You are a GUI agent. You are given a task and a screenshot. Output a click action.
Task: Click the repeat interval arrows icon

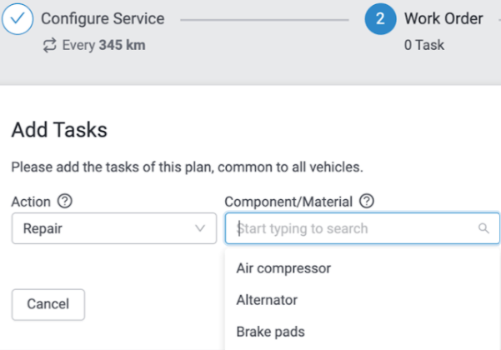pos(50,45)
